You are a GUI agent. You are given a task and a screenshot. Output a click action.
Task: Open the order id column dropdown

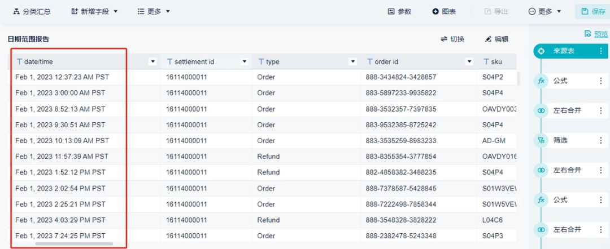[x=469, y=61]
